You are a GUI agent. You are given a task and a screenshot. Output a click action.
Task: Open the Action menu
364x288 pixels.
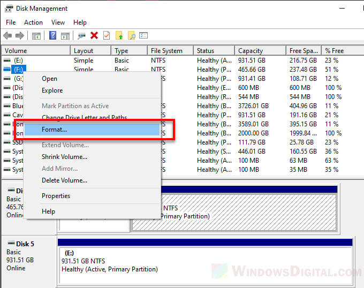click(x=33, y=22)
